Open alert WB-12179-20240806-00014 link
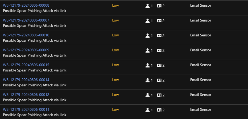The width and height of the screenshot is (248, 119). pos(26,80)
